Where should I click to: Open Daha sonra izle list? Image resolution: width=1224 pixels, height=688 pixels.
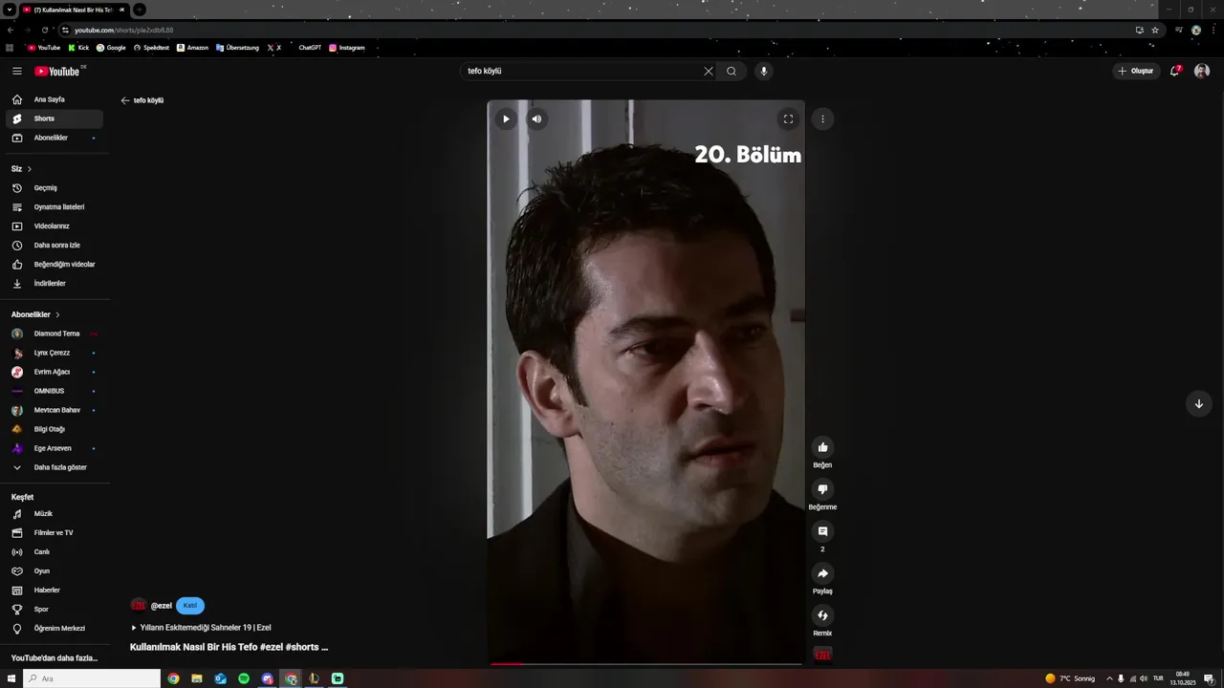click(x=55, y=246)
